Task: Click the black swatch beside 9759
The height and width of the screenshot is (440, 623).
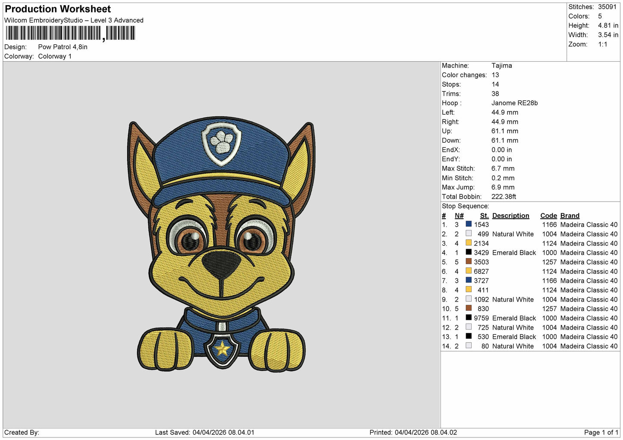Action: tap(469, 318)
